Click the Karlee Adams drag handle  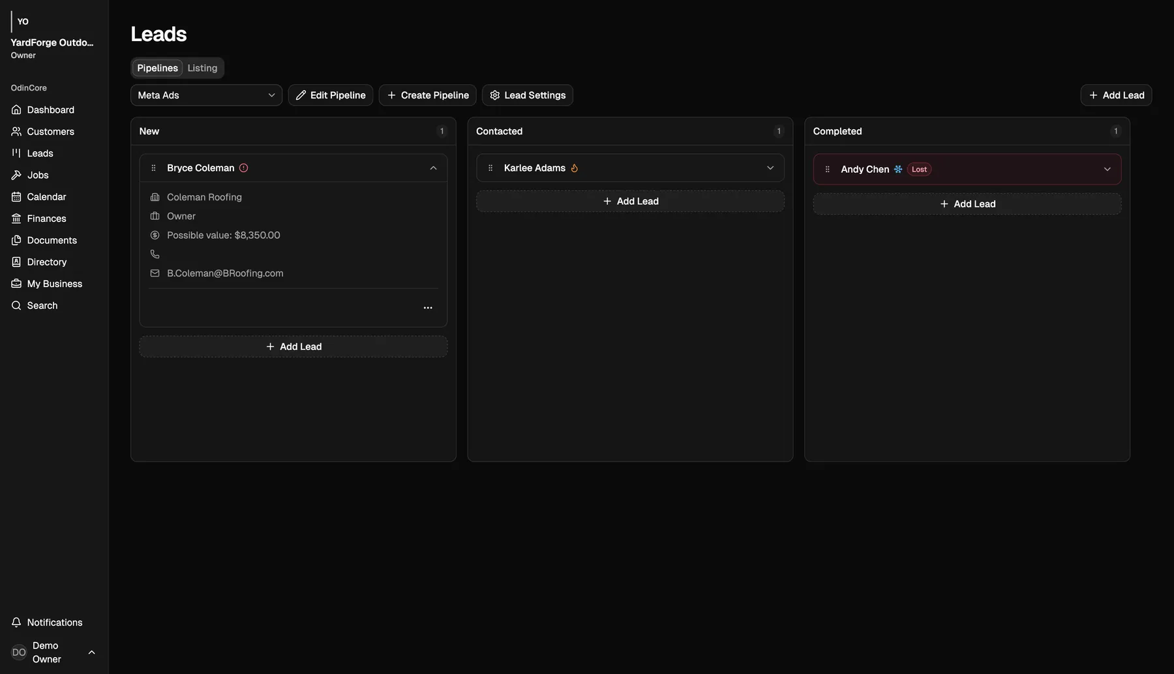pos(490,168)
